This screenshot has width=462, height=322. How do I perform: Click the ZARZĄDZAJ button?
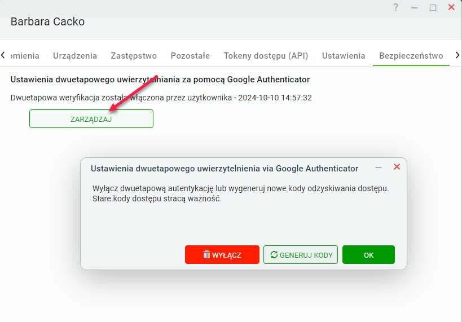(x=91, y=119)
